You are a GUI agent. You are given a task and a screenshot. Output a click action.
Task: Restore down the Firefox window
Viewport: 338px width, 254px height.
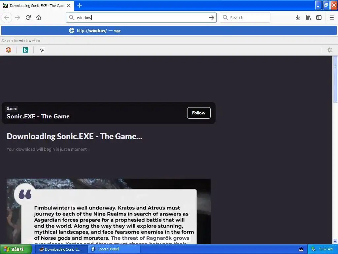326,5
